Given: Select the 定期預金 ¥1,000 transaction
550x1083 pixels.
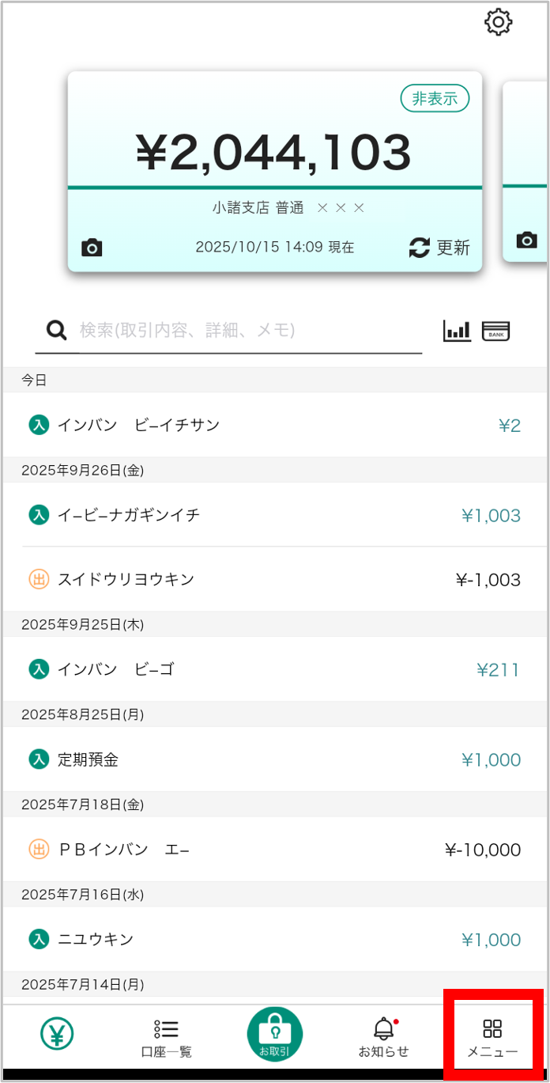Looking at the screenshot, I should point(275,760).
